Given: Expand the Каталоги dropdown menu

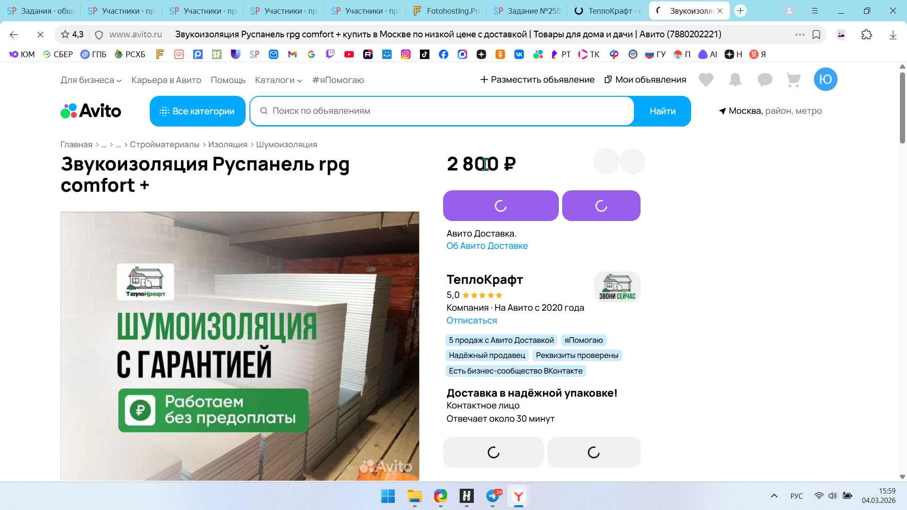Looking at the screenshot, I should coord(278,80).
